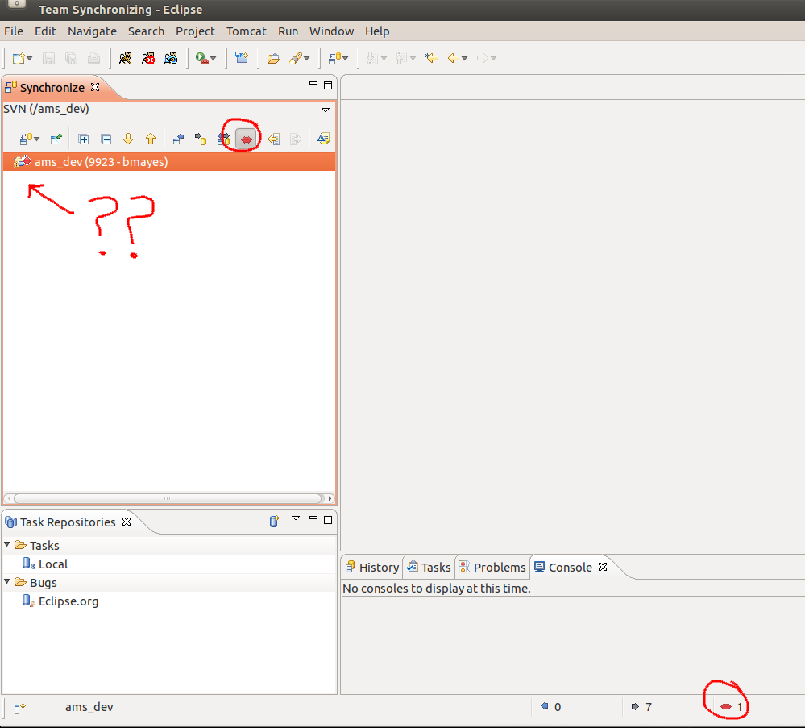The image size is (805, 728).
Task: Click the Open Type folder icon
Action: (274, 59)
